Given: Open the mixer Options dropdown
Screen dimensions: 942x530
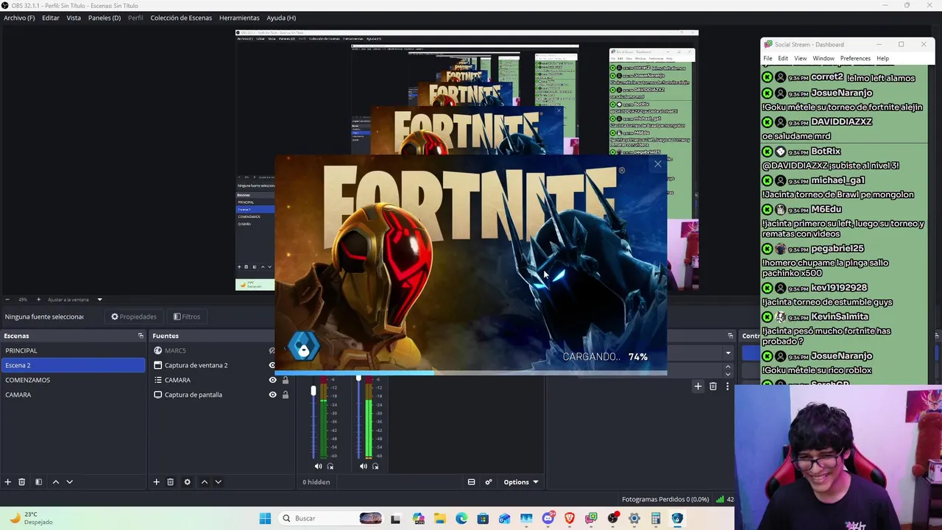Looking at the screenshot, I should coord(520,482).
